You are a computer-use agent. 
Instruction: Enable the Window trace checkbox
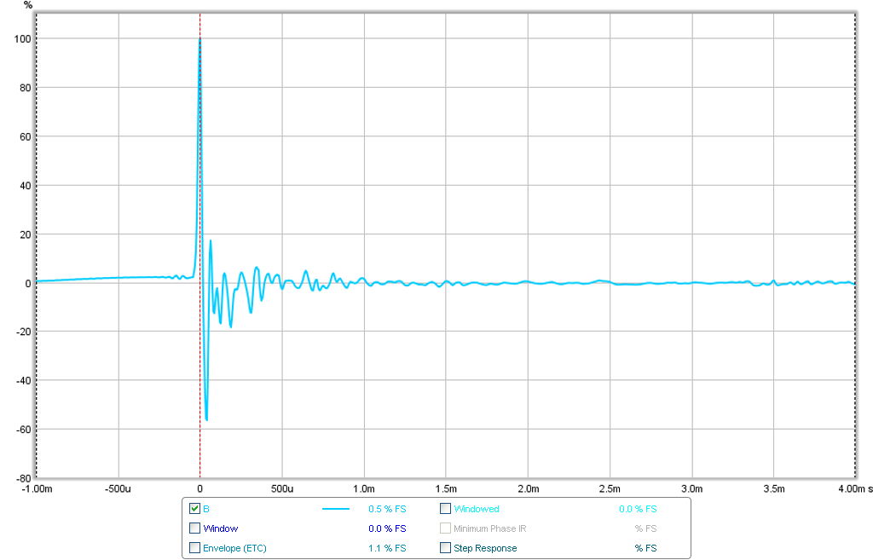194,528
